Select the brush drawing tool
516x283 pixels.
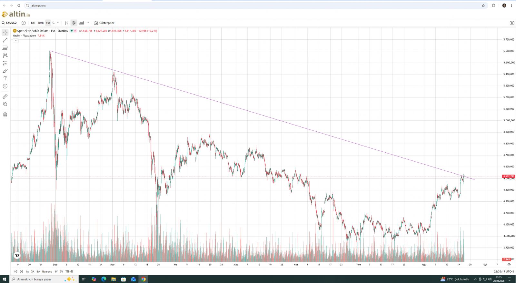click(x=5, y=71)
